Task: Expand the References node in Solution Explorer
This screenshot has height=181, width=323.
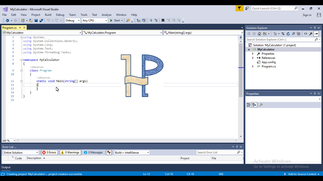Action: 252,58
